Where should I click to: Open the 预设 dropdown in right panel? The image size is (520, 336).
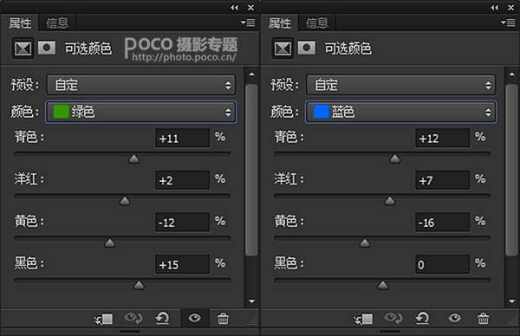tap(401, 85)
